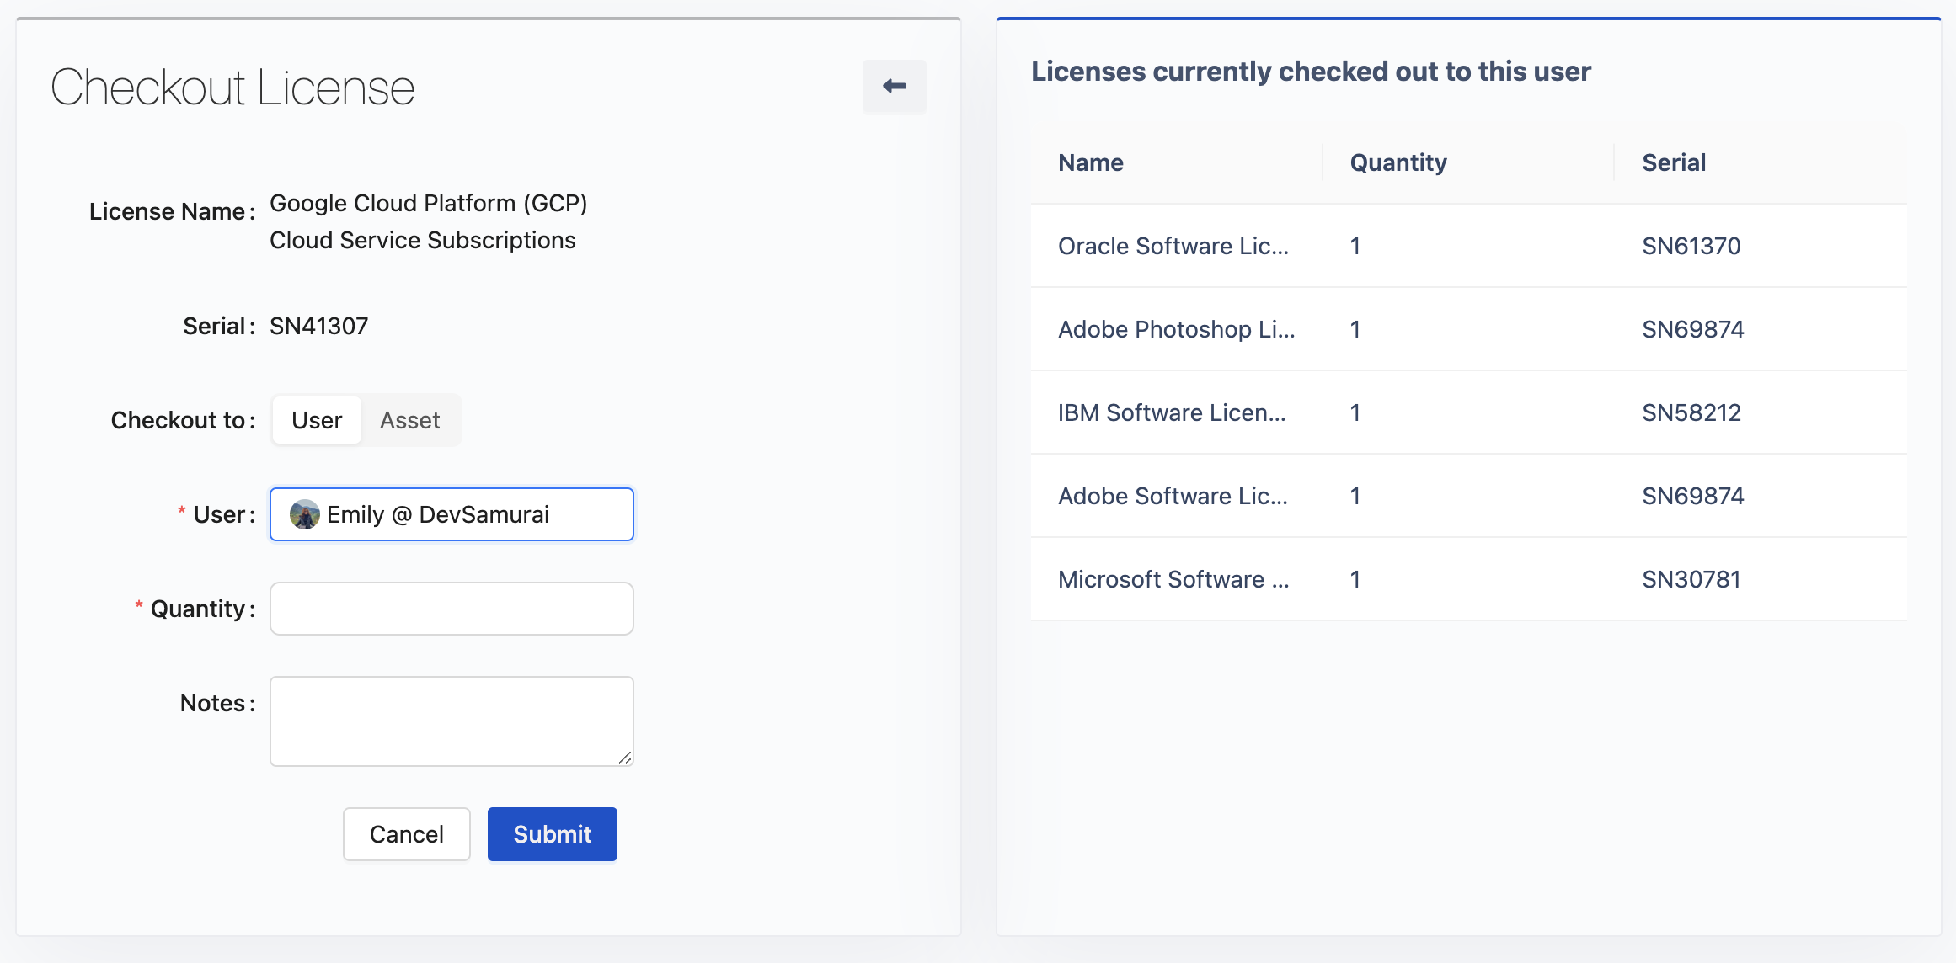Submit the license checkout form
The image size is (1956, 963).
point(552,834)
